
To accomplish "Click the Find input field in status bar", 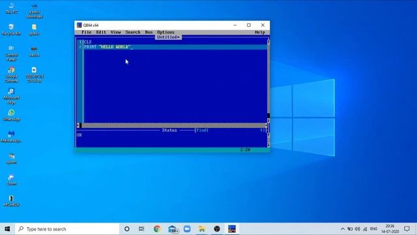I will point(230,131).
